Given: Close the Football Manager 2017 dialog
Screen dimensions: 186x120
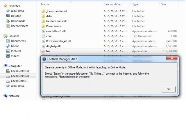Looking at the screenshot, I should click(172, 58).
